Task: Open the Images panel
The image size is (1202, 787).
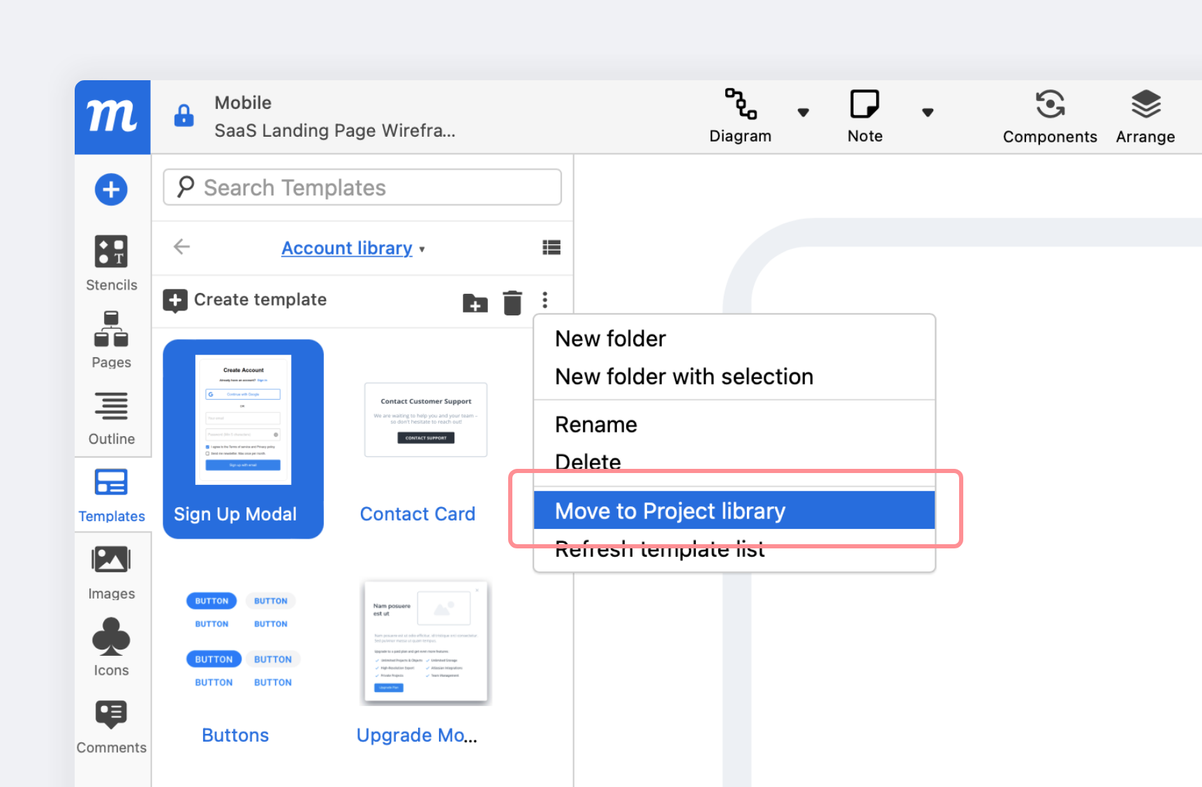Action: pyautogui.click(x=112, y=572)
